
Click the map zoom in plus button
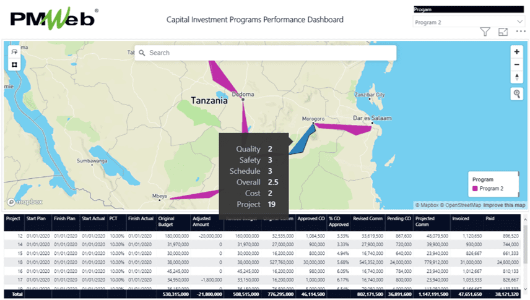517,52
